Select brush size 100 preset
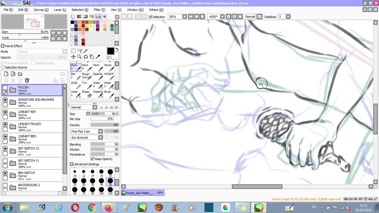 [101, 191]
